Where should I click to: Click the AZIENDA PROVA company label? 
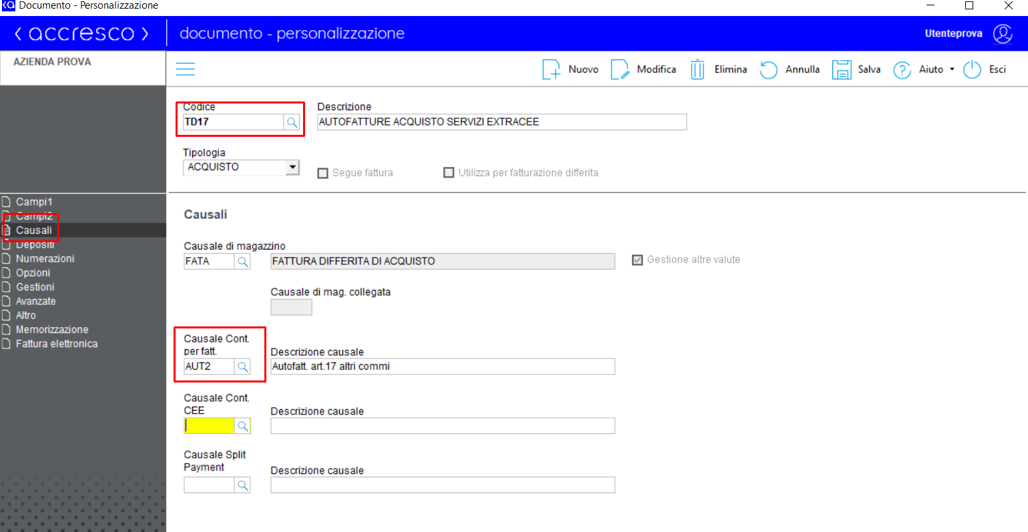tap(52, 61)
